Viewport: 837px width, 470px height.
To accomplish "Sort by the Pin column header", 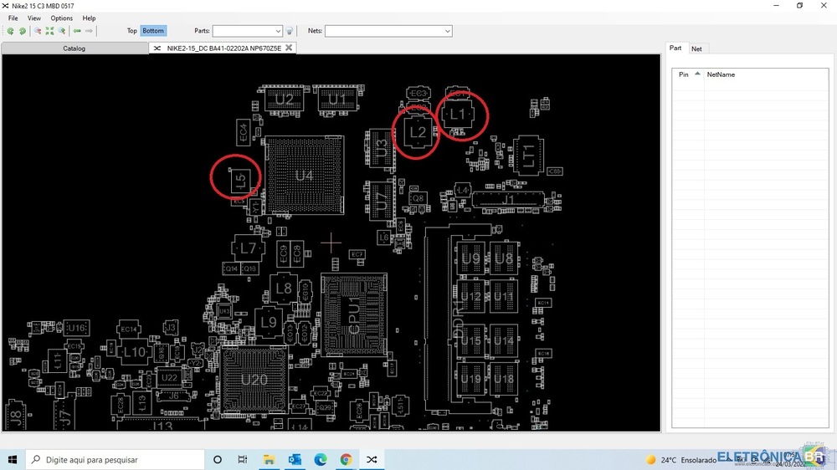I will (684, 74).
